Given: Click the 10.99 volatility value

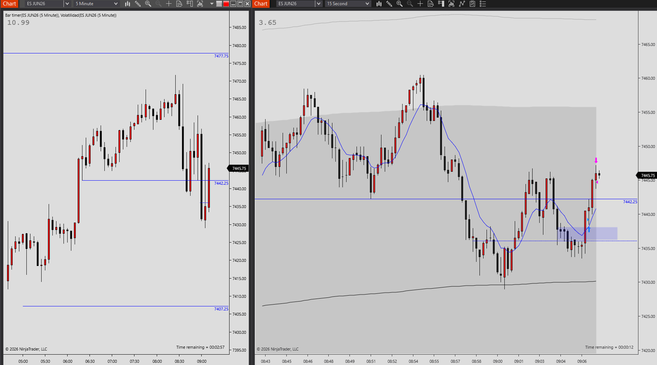Looking at the screenshot, I should coord(19,22).
